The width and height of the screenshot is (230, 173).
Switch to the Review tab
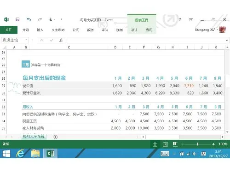tap(105, 30)
